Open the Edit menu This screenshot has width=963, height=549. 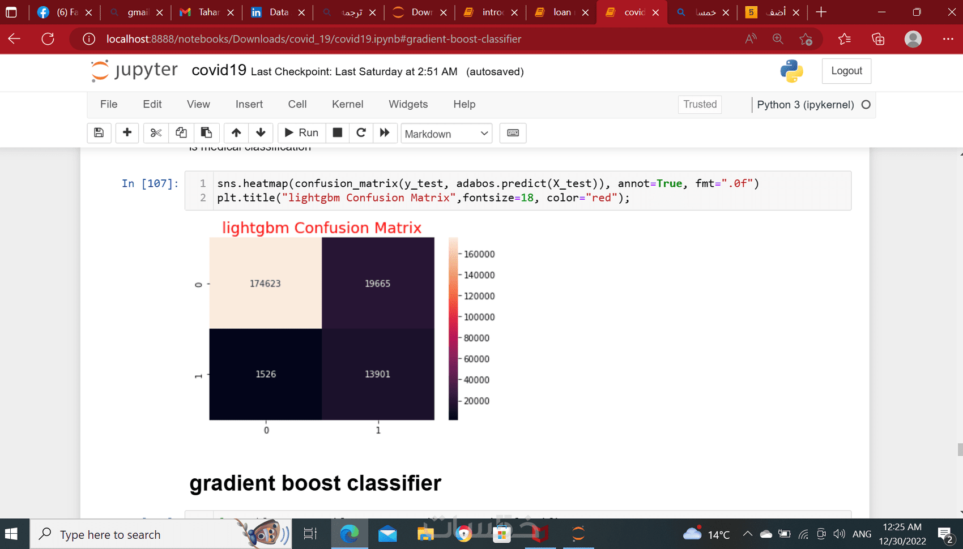(152, 104)
